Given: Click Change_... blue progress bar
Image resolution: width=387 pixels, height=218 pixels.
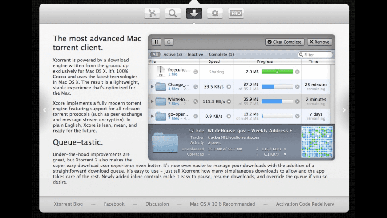Looking at the screenshot, I should (277, 86).
